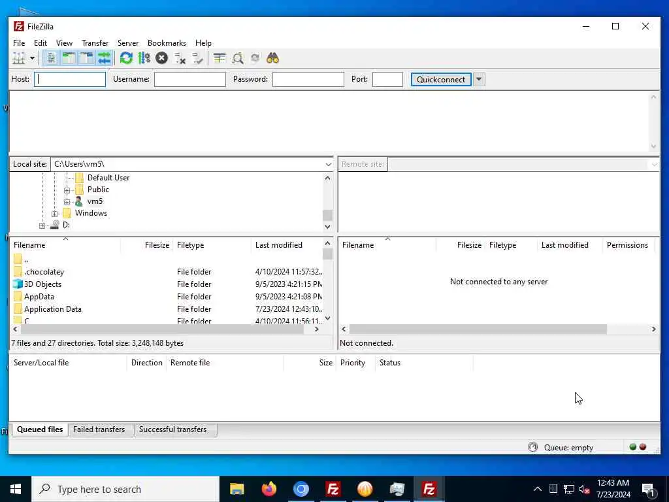This screenshot has height=502, width=669.
Task: Toggle local directory tree display
Action: tap(69, 58)
